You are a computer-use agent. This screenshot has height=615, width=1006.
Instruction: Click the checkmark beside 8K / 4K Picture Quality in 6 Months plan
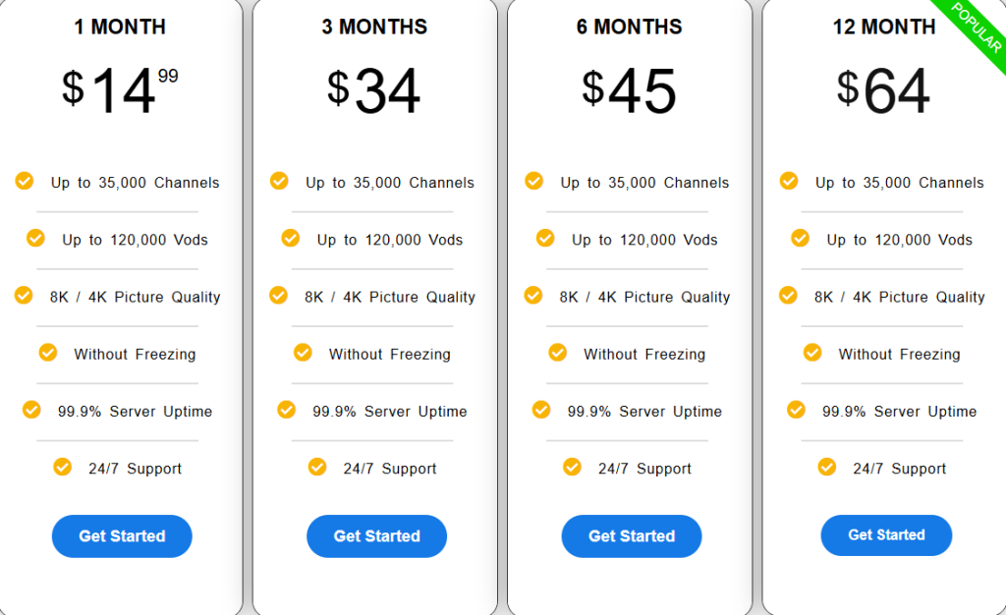coord(532,296)
